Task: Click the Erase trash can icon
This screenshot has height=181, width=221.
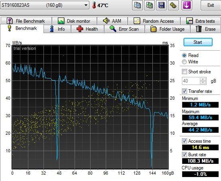Action: tap(199, 29)
